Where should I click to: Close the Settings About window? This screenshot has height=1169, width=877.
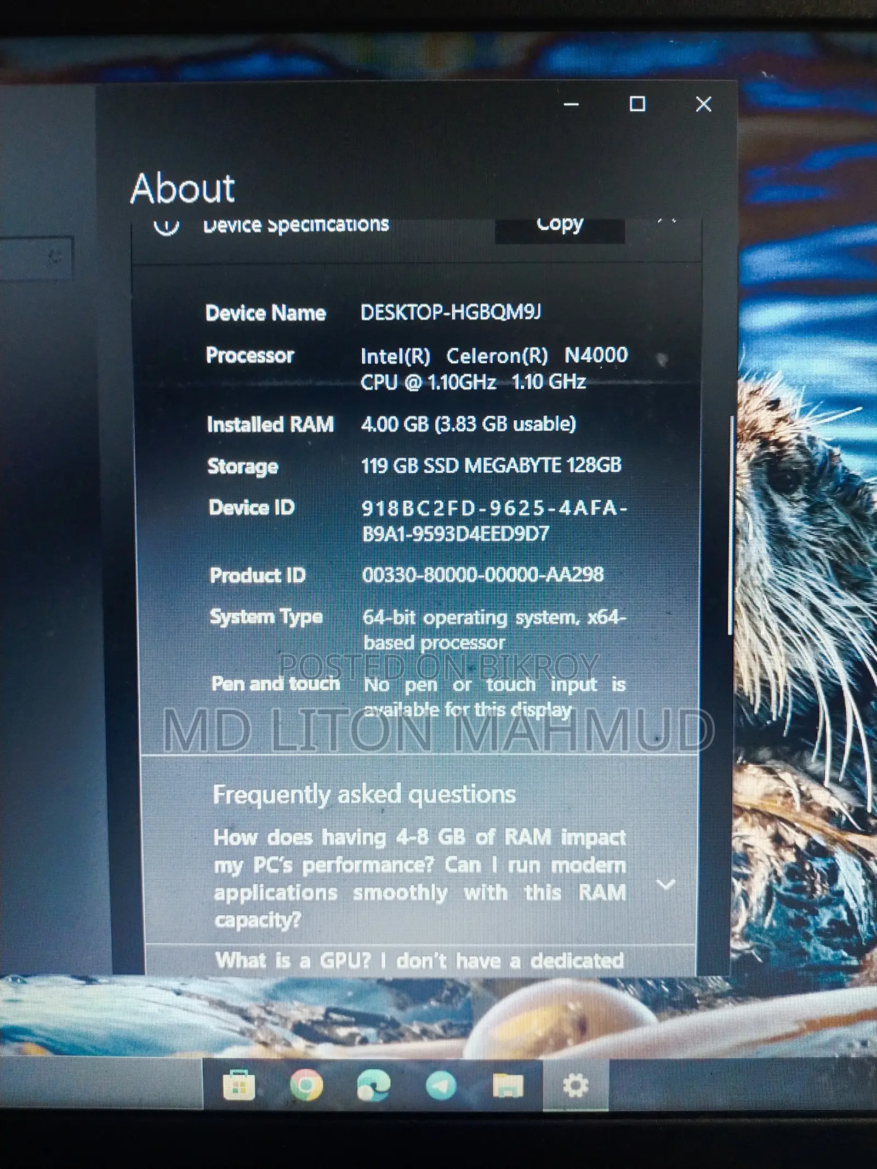[x=703, y=104]
